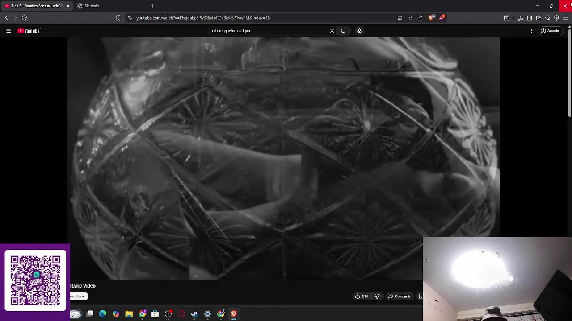Viewport: 572px width, 321px height.
Task: Sign in with the Acceder button
Action: pos(550,31)
